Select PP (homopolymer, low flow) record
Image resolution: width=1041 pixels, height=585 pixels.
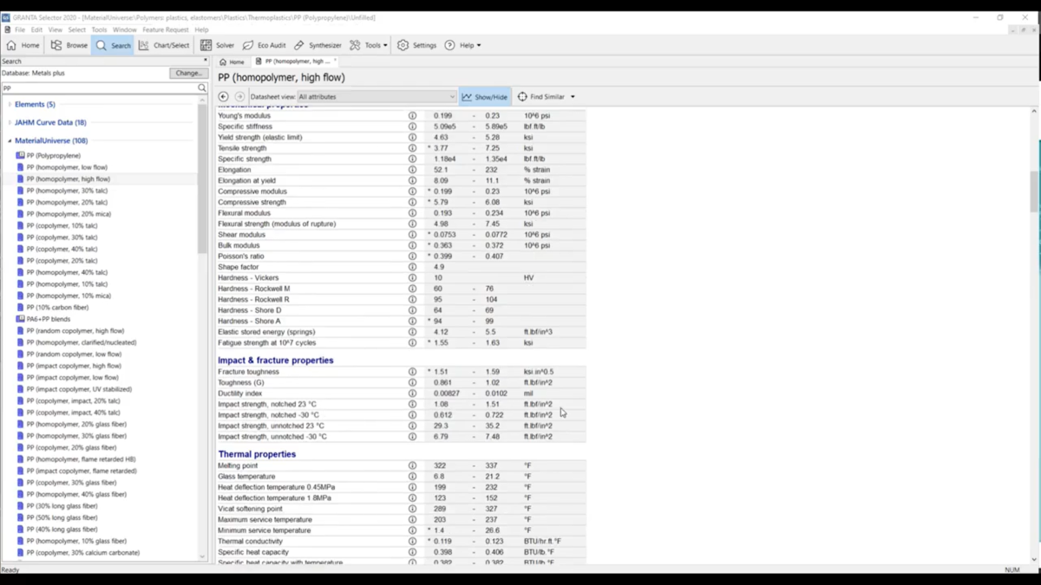coord(67,167)
